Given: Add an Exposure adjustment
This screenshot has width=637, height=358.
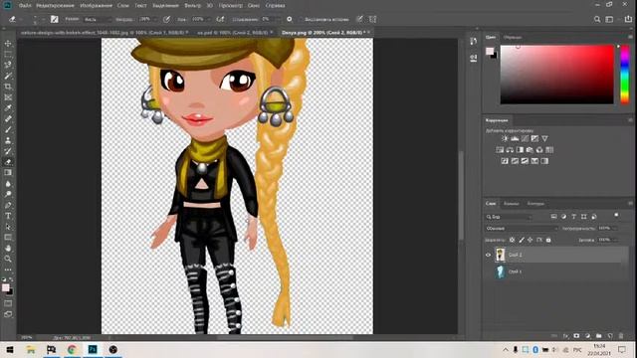Looking at the screenshot, I should tap(534, 138).
